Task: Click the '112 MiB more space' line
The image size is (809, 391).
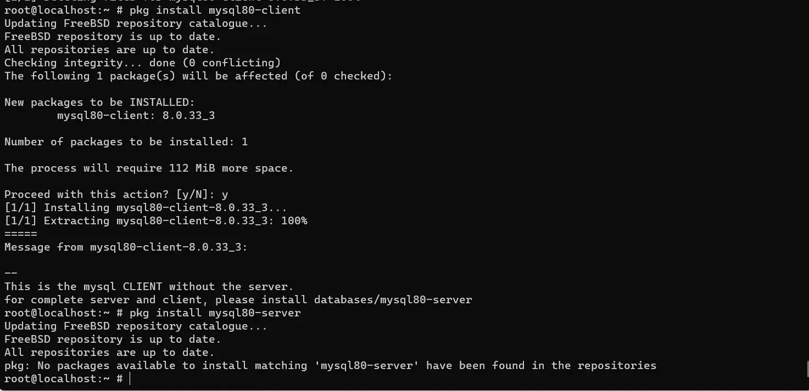Action: tap(149, 168)
